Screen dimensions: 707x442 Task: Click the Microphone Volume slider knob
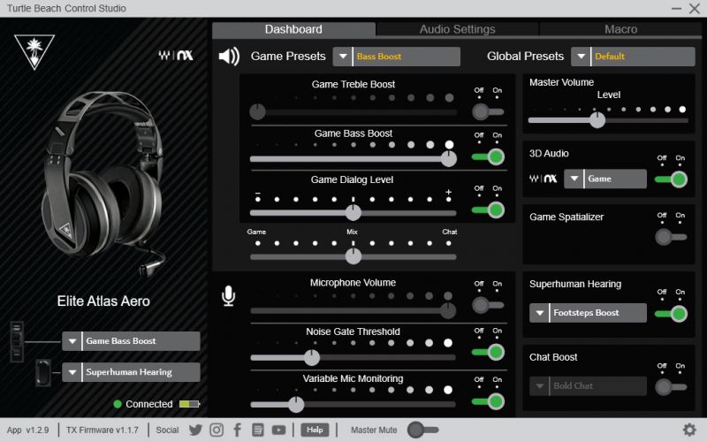coord(448,310)
